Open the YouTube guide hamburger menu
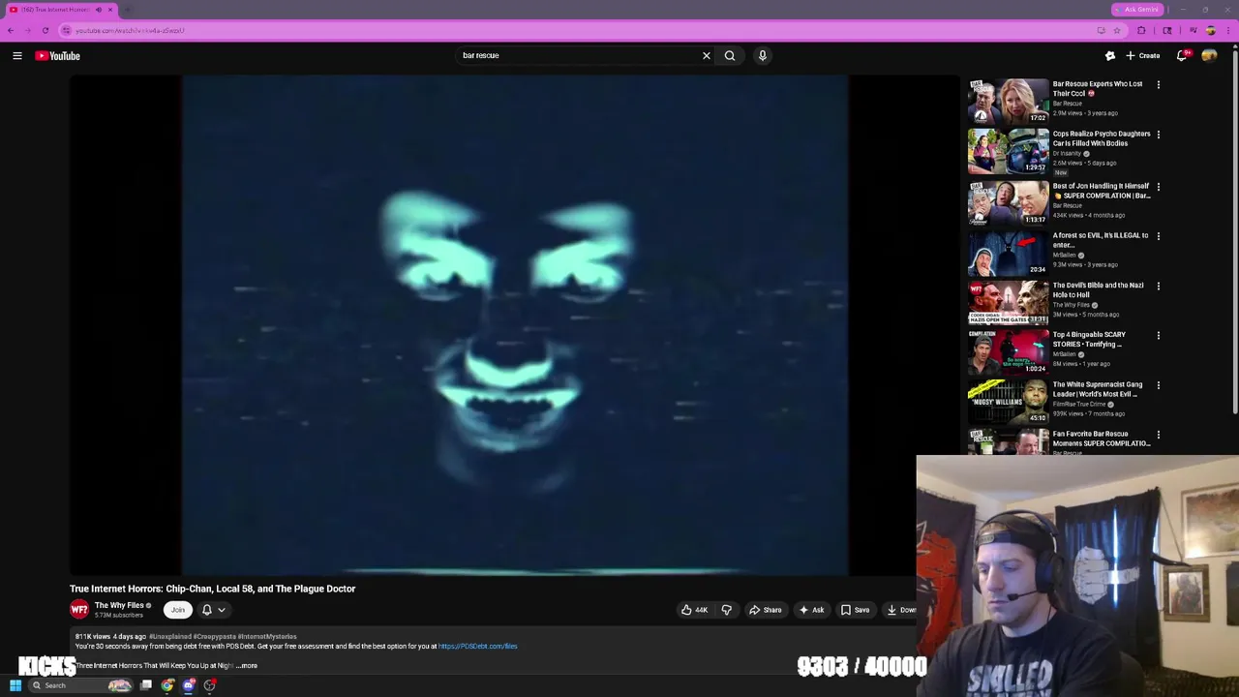 (17, 56)
